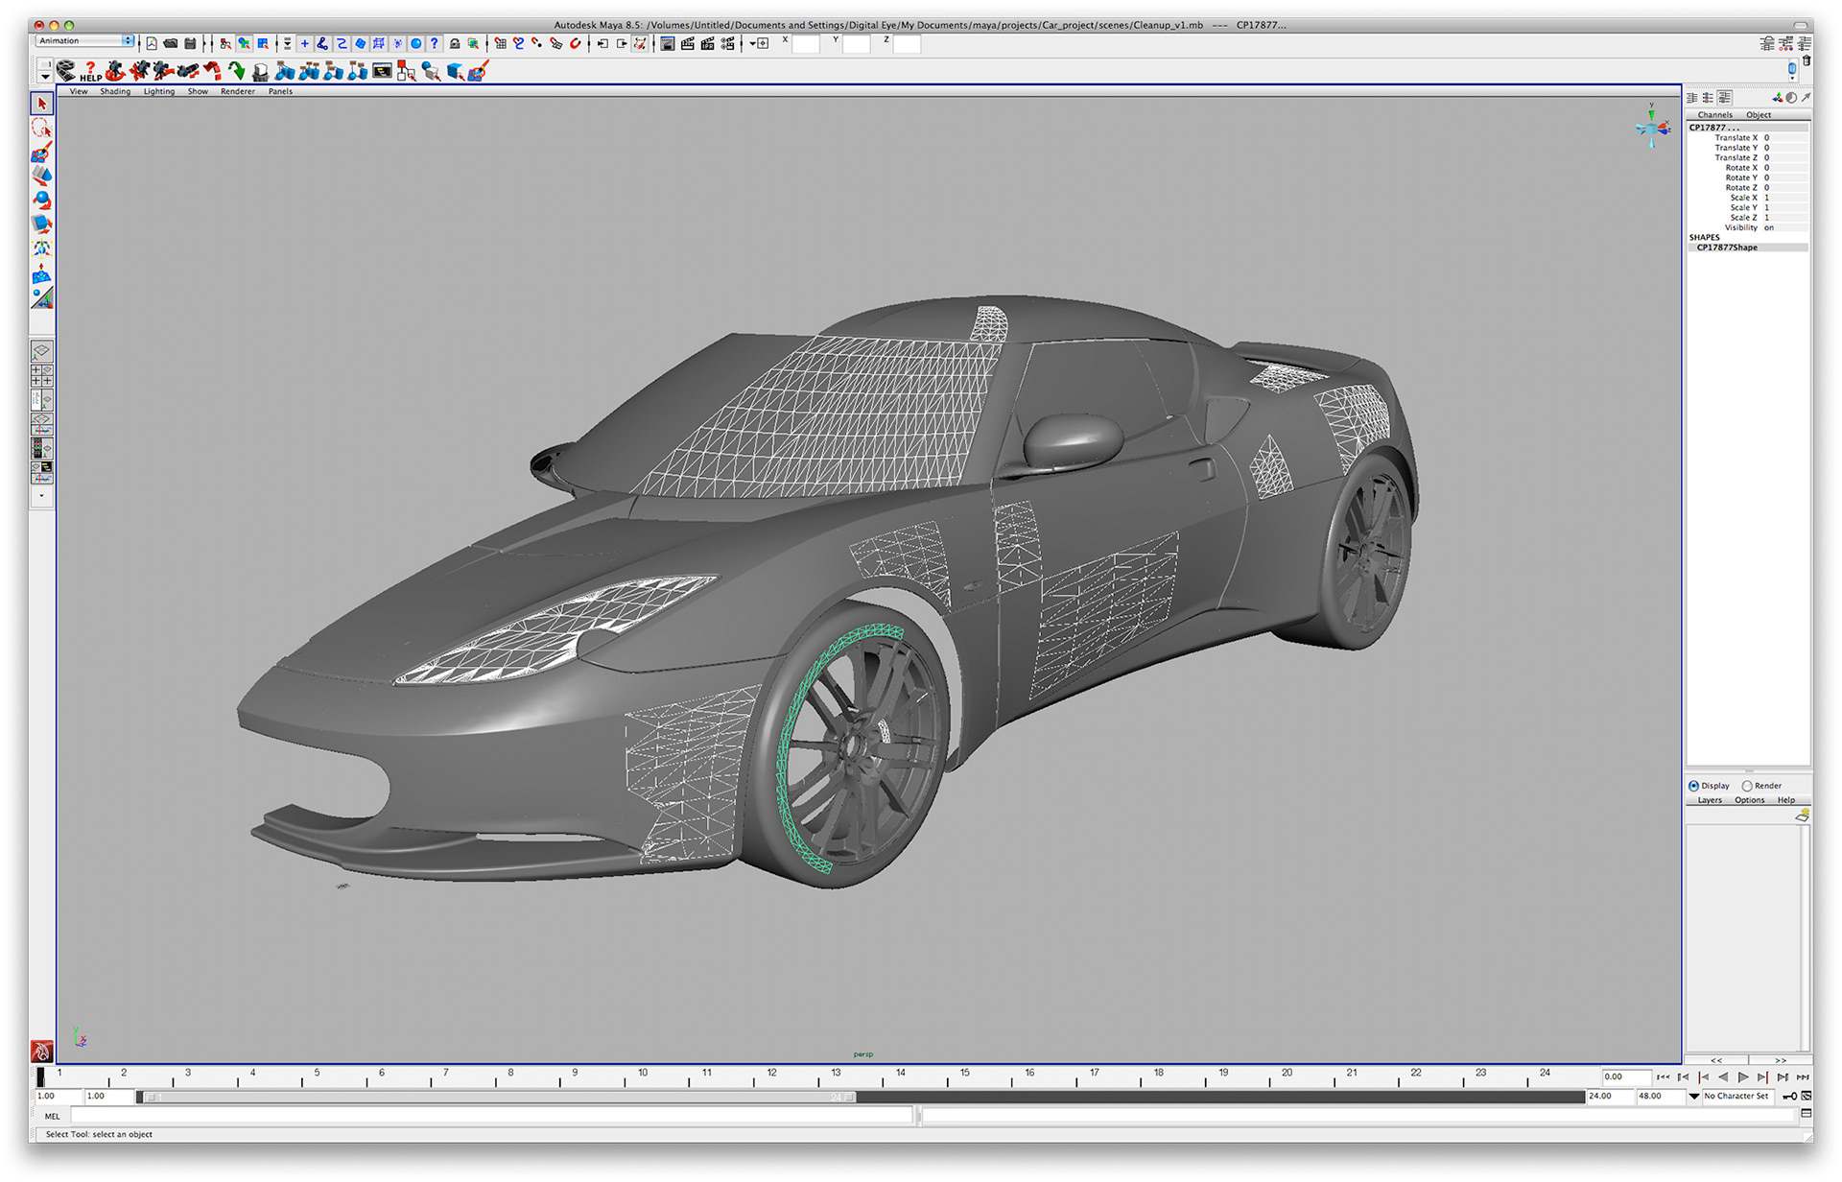Select the arrow Select Tool in toolbox
This screenshot has width=1842, height=1182.
click(41, 104)
